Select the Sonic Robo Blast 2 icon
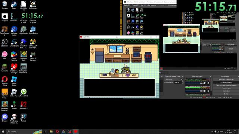 point(24,44)
